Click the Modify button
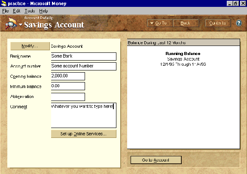 (x=30, y=46)
